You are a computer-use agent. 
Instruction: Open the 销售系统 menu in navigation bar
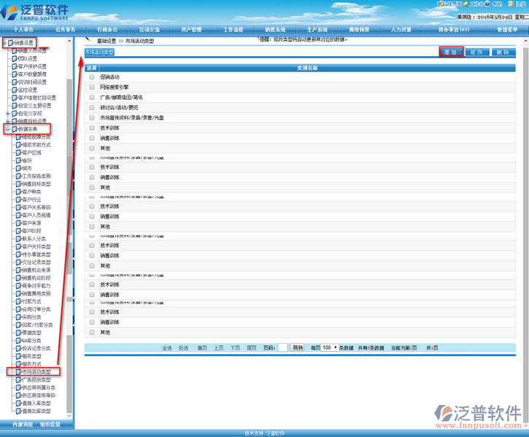[x=275, y=30]
